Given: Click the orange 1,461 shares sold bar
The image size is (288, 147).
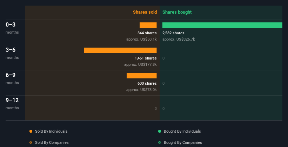Looking at the screenshot, I should tap(120, 50).
